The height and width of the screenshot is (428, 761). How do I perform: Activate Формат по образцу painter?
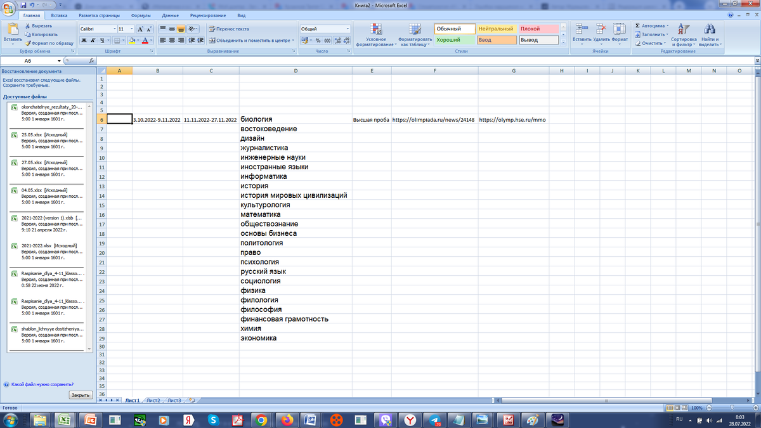point(48,42)
